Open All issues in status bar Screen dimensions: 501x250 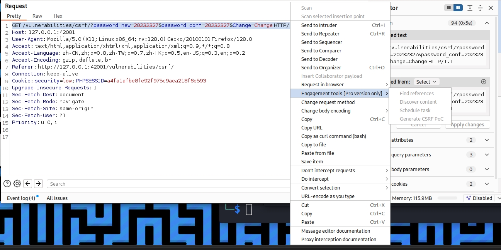pos(57,198)
